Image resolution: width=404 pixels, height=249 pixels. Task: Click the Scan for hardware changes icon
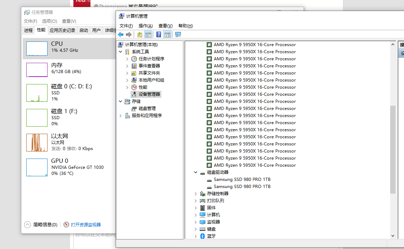coord(178,34)
